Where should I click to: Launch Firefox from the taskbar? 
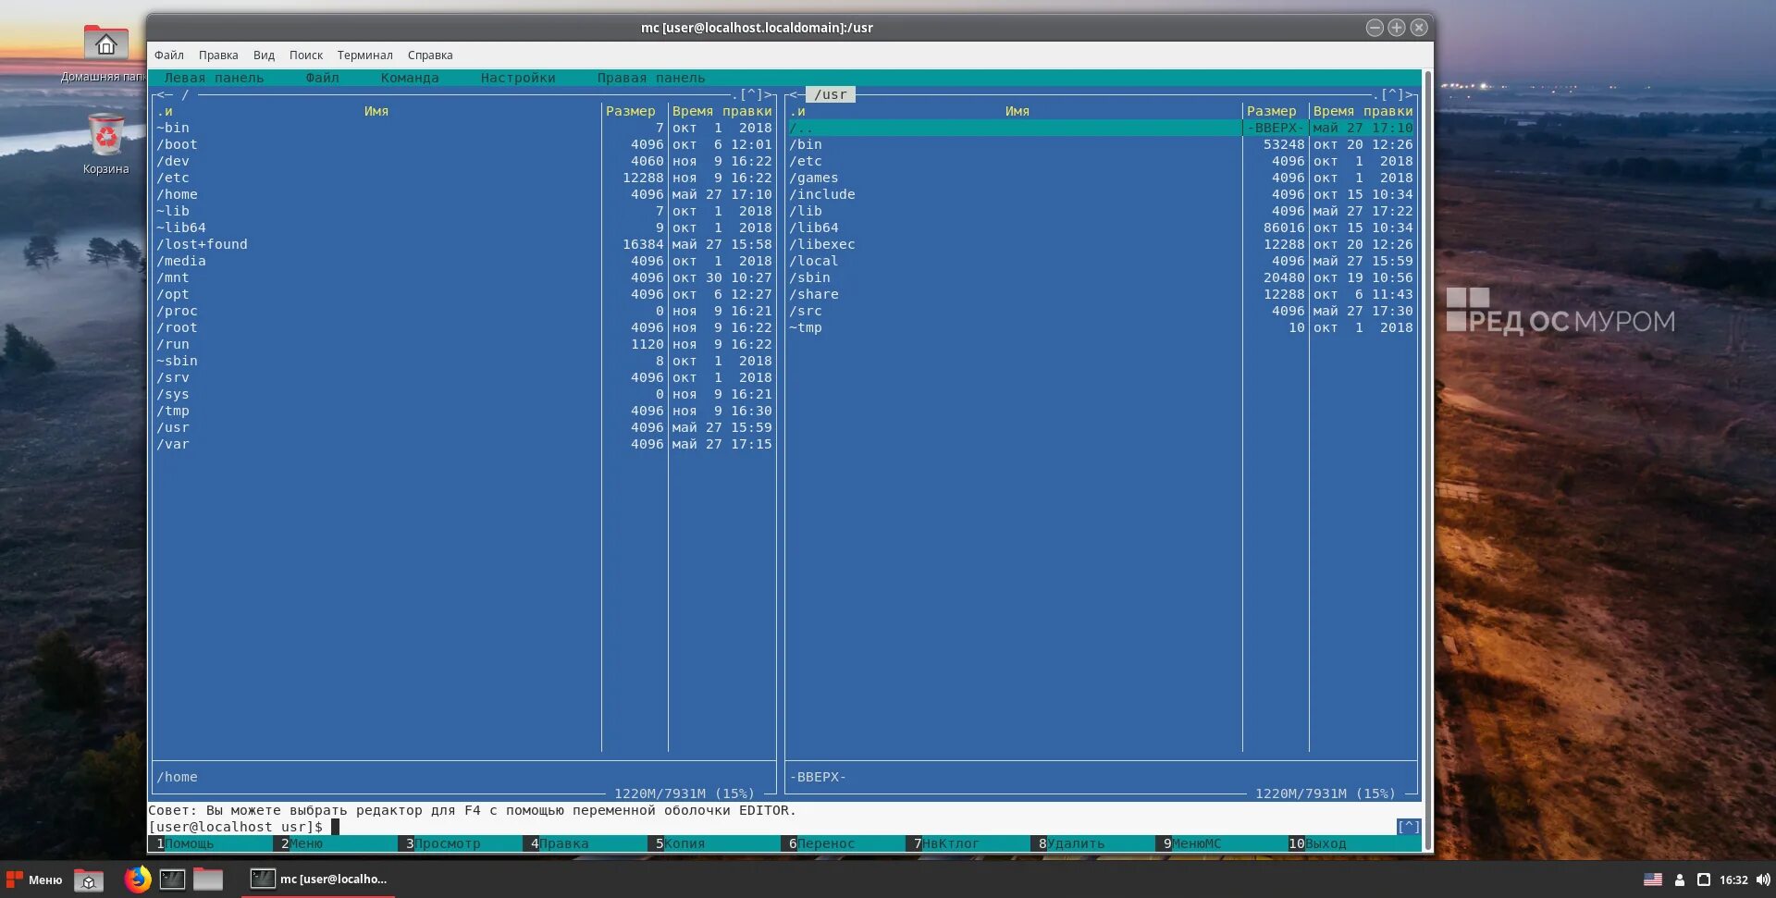pyautogui.click(x=138, y=880)
